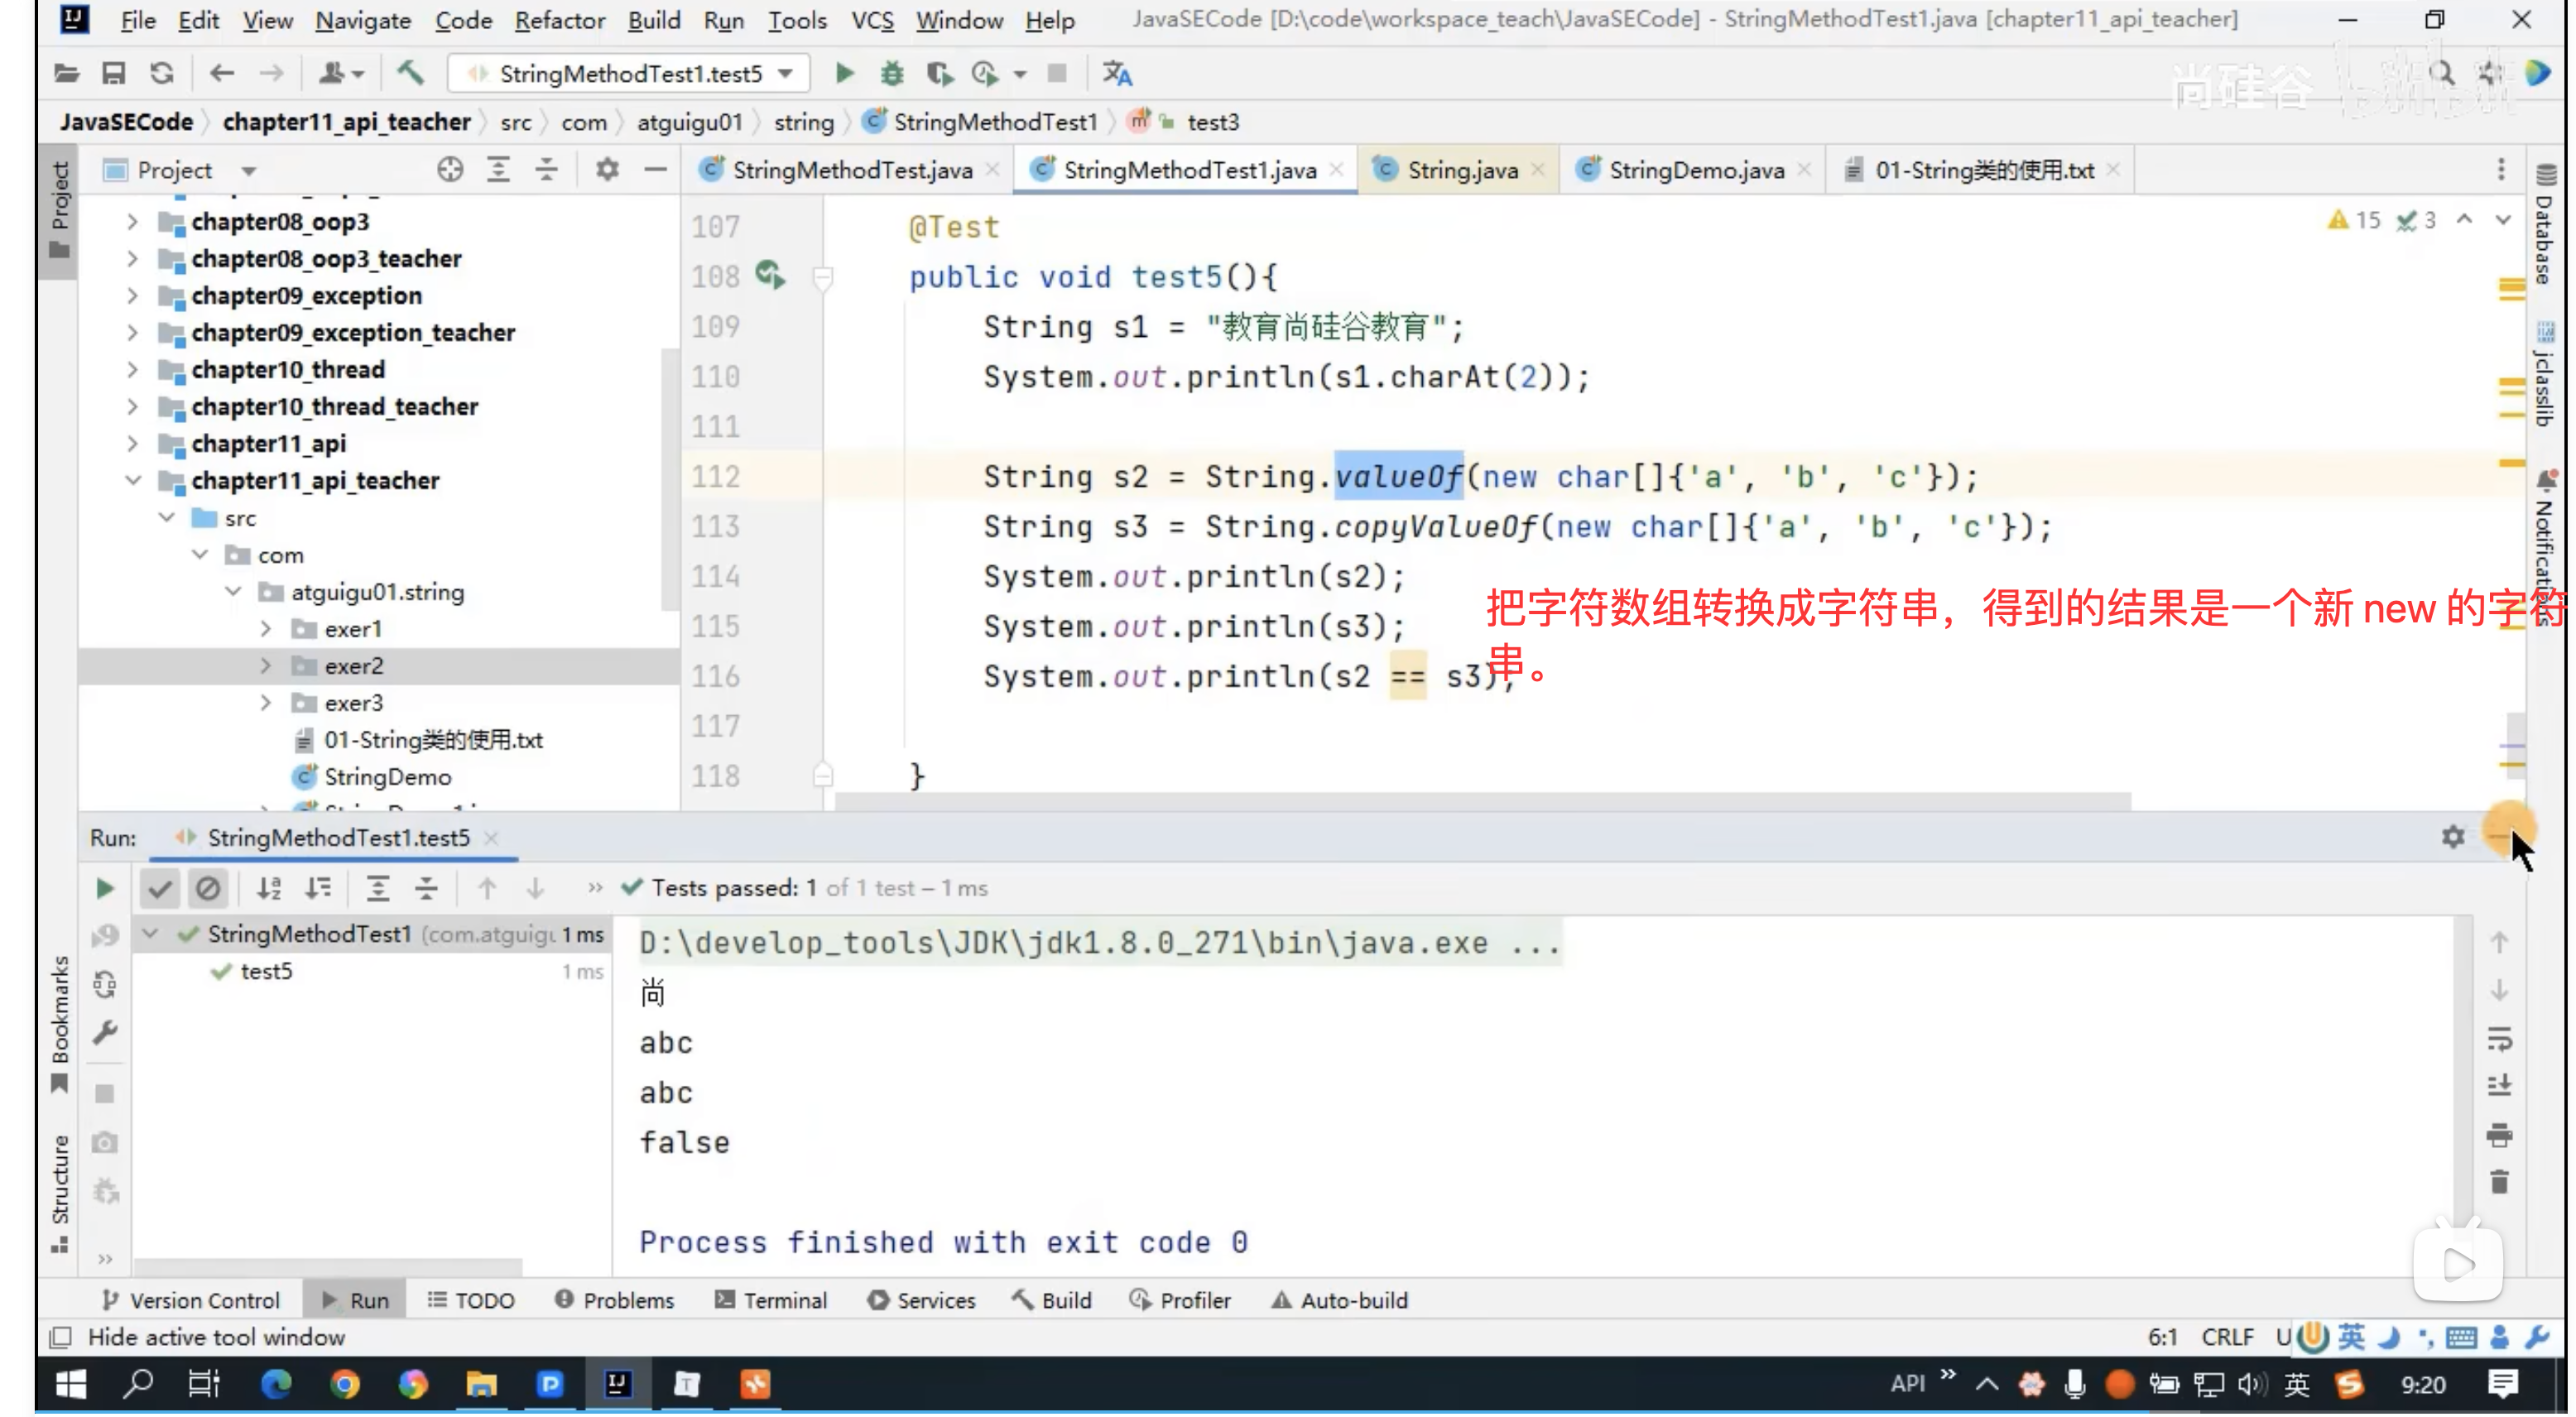Open the Refactor menu
Screen dimensions: 2576x1417
[559, 20]
